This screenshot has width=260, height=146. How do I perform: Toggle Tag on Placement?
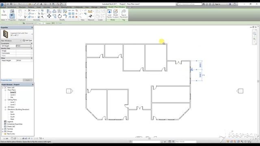[x=123, y=13]
